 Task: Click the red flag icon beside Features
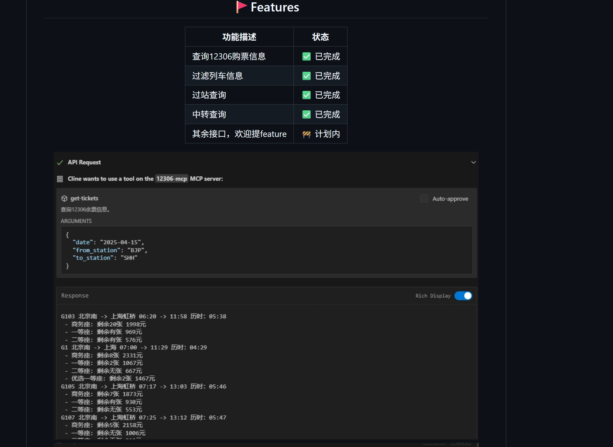(x=241, y=7)
